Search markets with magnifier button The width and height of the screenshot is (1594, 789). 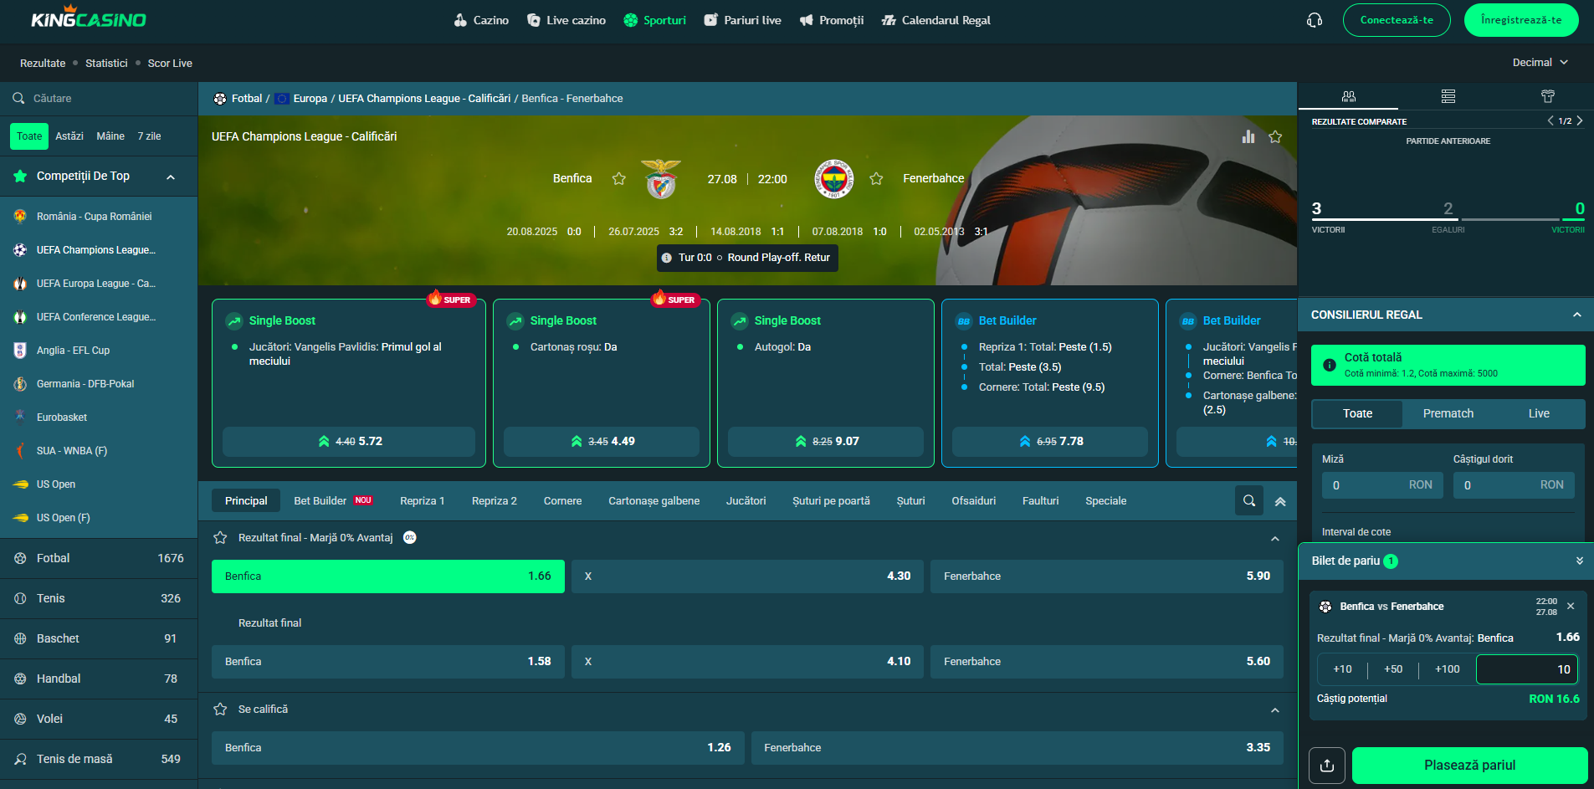1249,501
